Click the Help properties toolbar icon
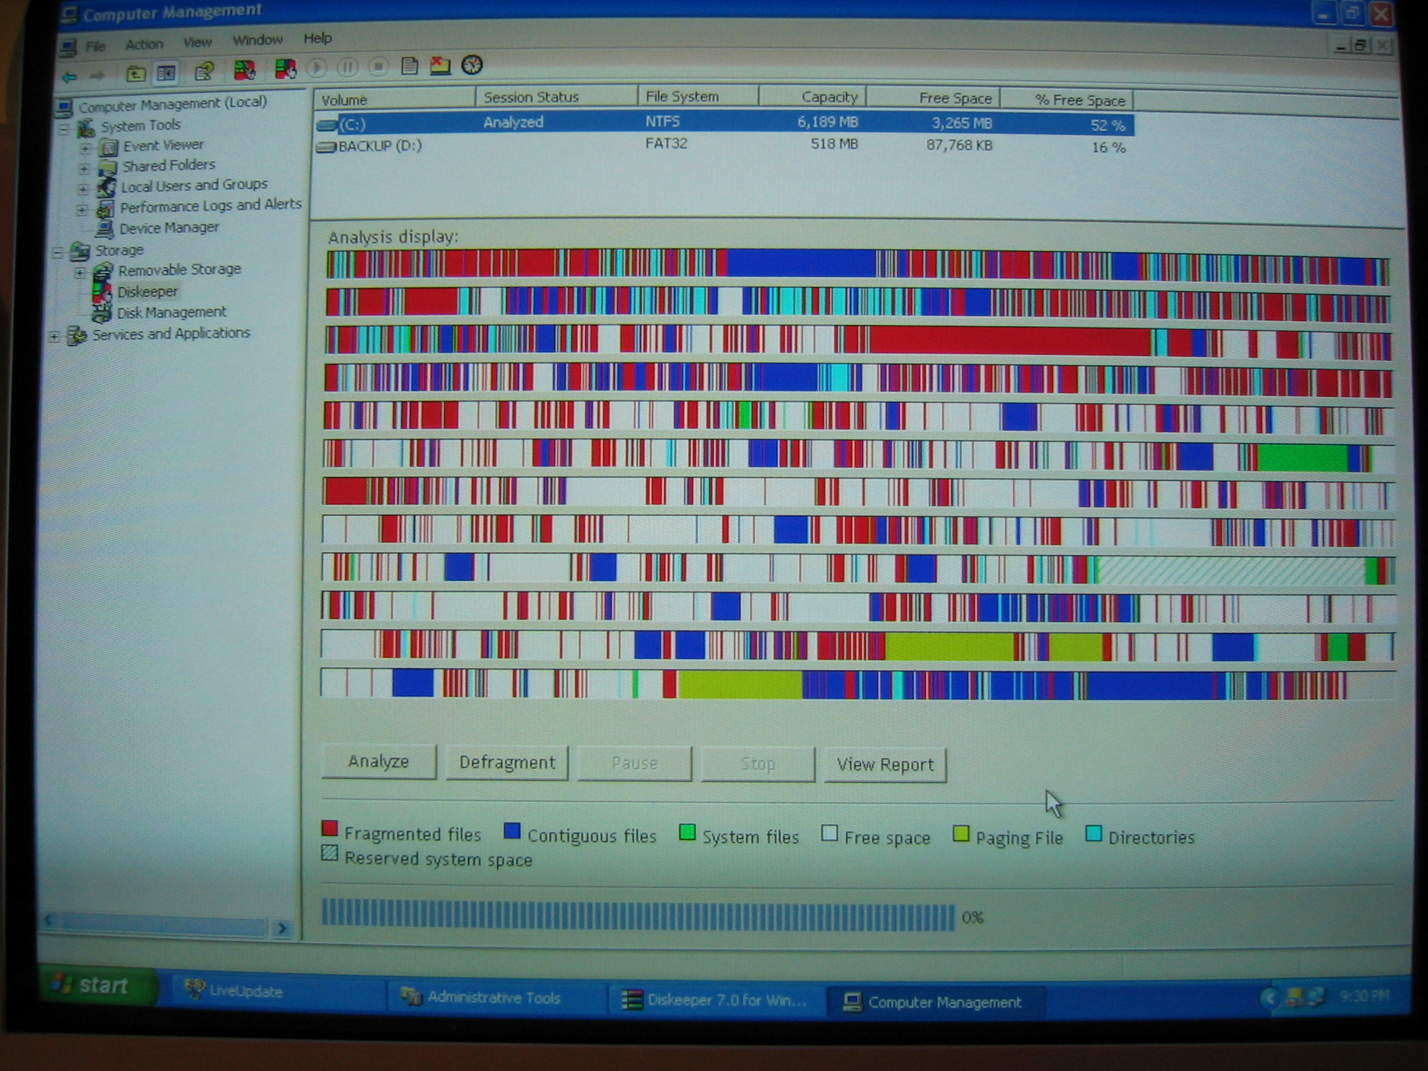 click(x=204, y=71)
